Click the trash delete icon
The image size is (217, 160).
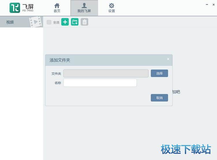point(84,22)
